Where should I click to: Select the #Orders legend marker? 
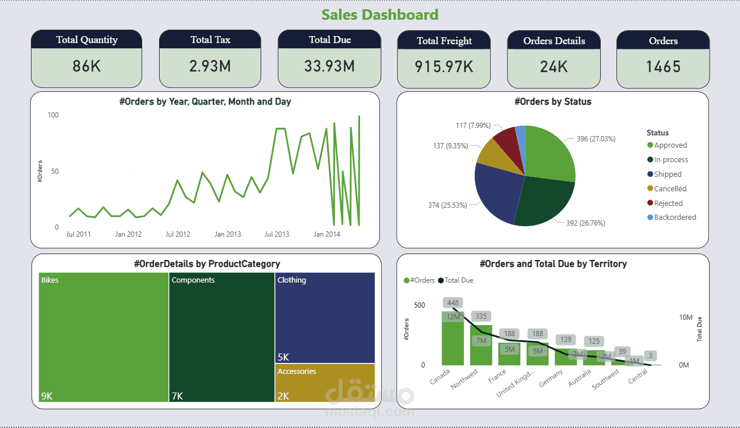coord(407,280)
